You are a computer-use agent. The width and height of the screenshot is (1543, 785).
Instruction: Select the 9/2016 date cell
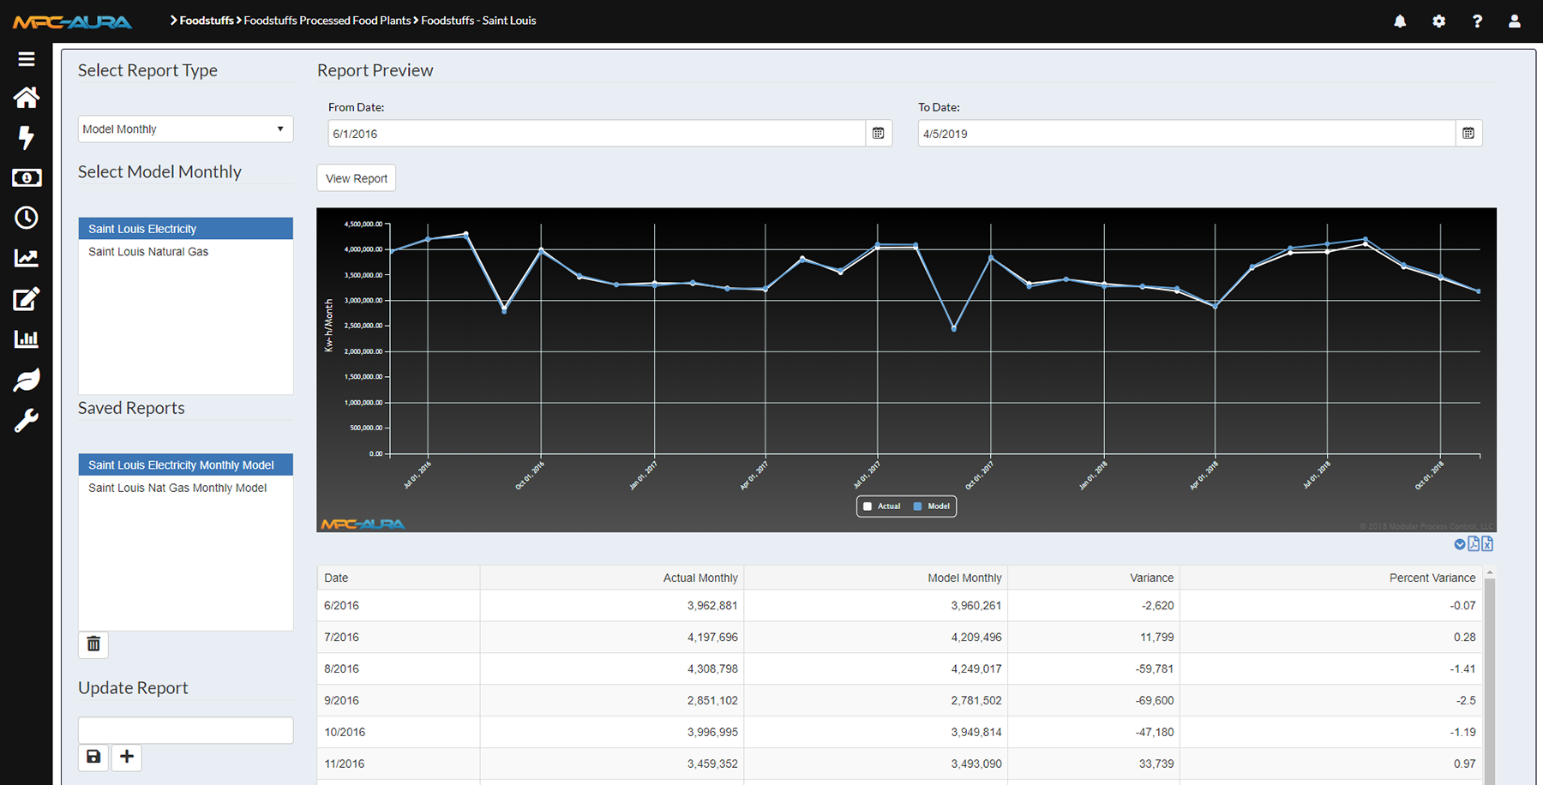[399, 701]
